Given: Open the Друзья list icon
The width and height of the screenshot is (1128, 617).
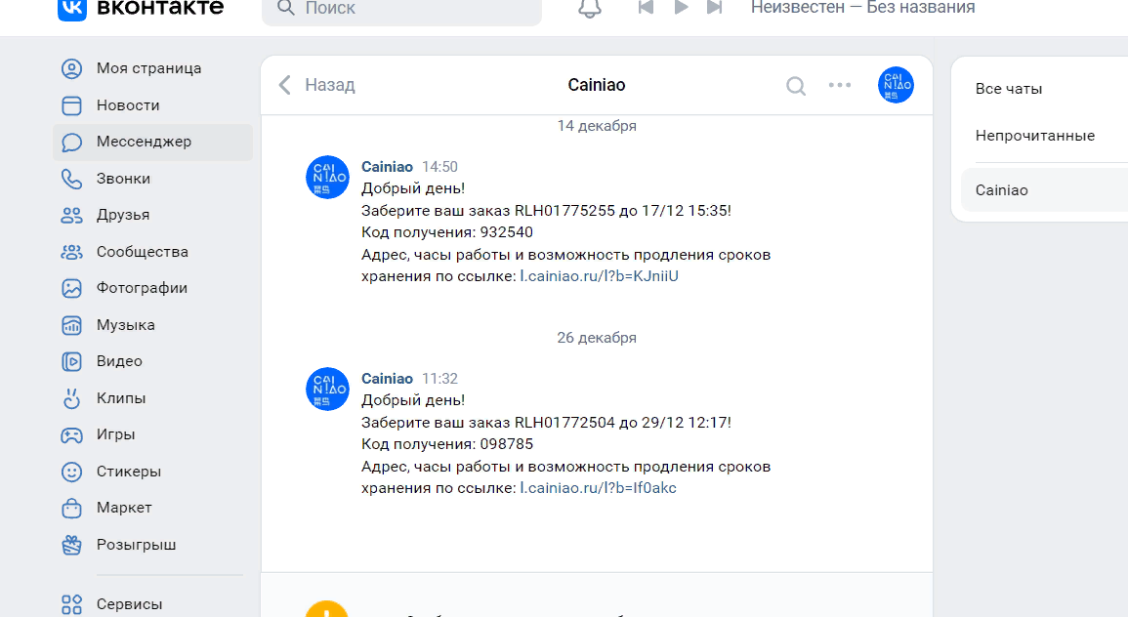Looking at the screenshot, I should pyautogui.click(x=71, y=215).
